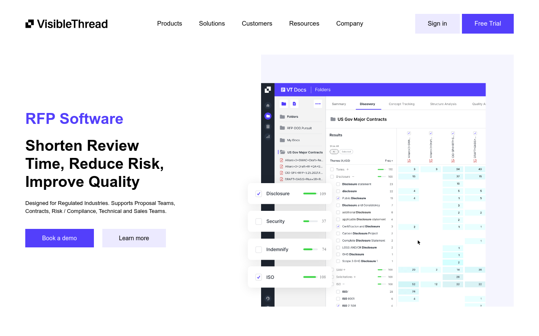
Task: Open the Customers menu
Action: (x=257, y=24)
